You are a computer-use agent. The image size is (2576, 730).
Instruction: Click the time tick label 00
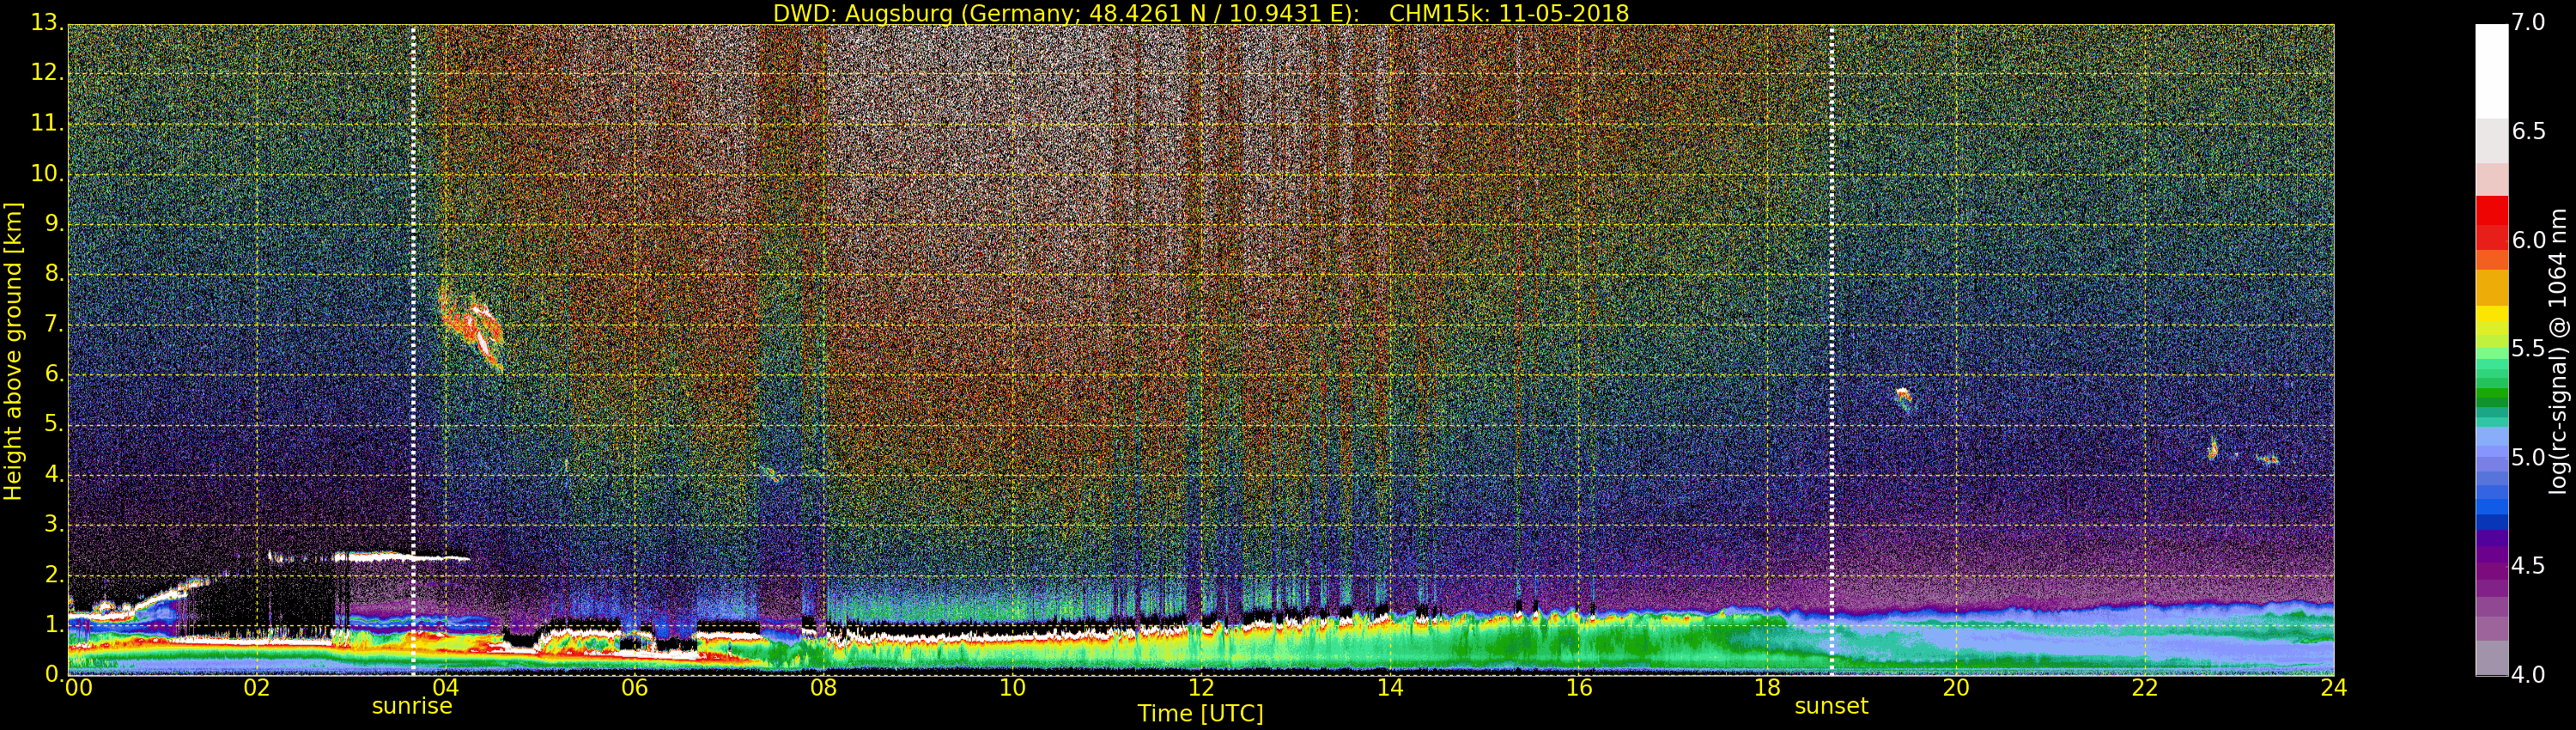tap(78, 687)
